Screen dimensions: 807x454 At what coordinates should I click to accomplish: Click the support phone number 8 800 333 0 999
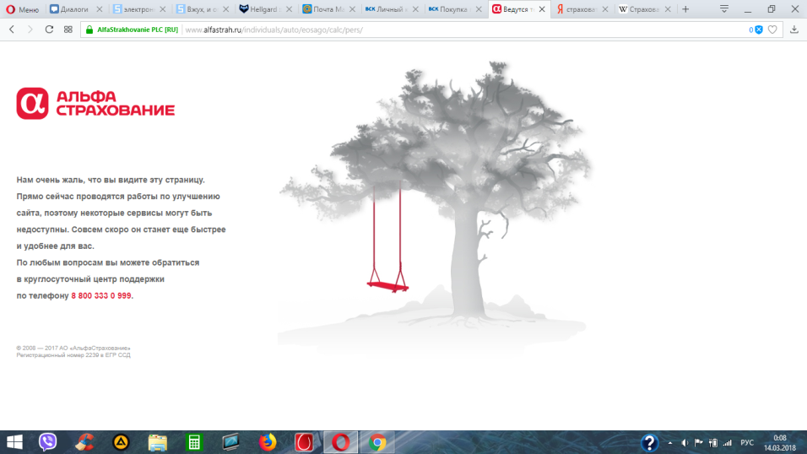point(101,296)
